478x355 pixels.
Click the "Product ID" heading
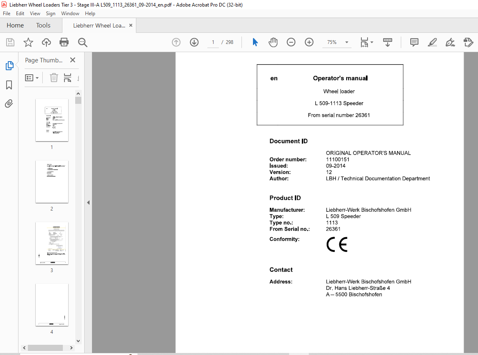(285, 198)
